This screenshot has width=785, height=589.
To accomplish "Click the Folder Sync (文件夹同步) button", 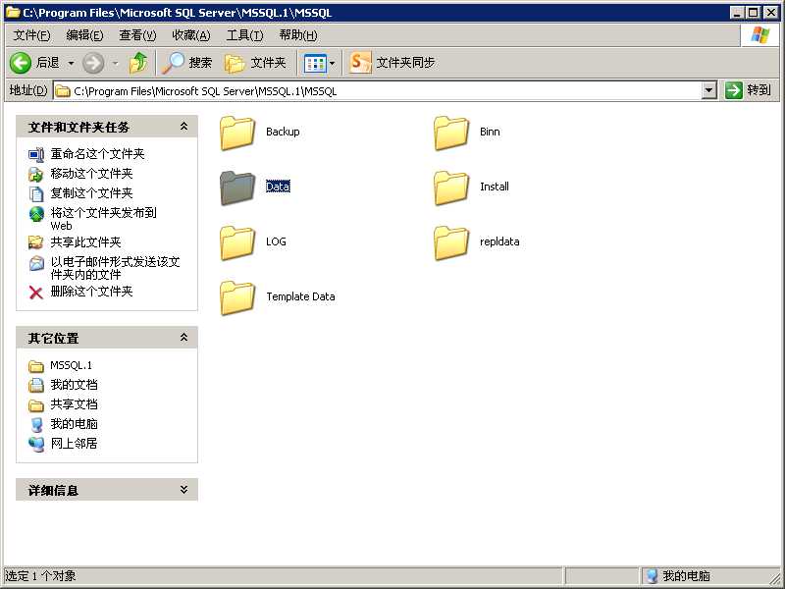I will click(x=392, y=63).
